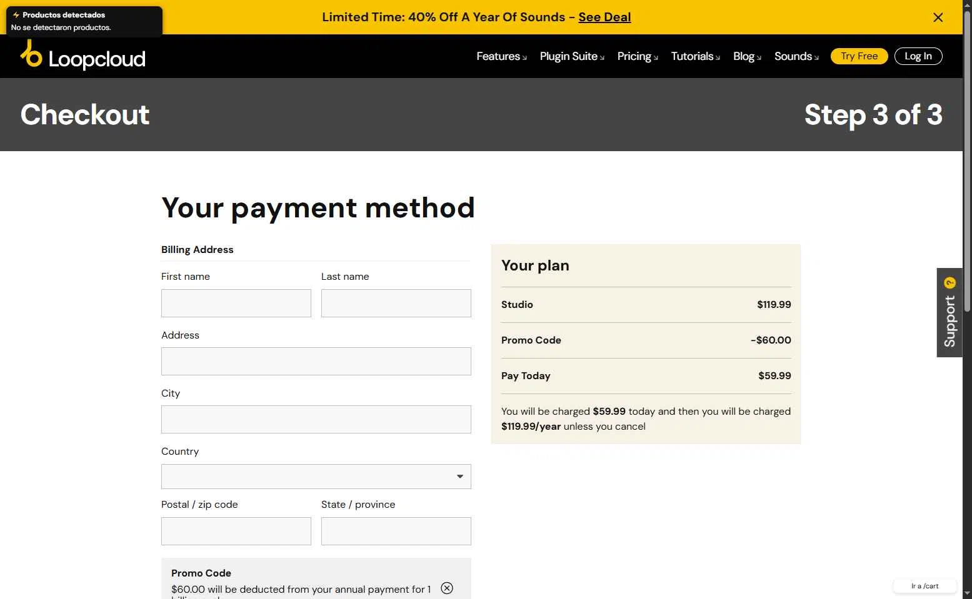The height and width of the screenshot is (599, 972).
Task: Expand the Features menu
Action: [x=501, y=56]
